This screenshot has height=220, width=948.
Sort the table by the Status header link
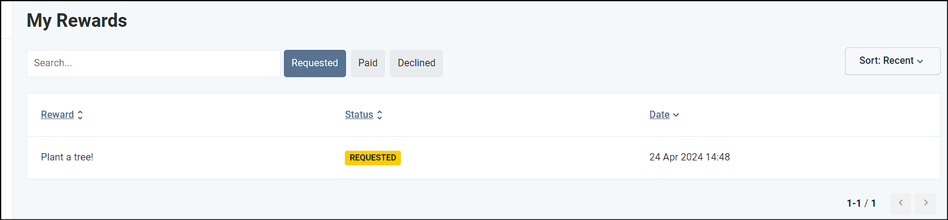click(x=359, y=115)
